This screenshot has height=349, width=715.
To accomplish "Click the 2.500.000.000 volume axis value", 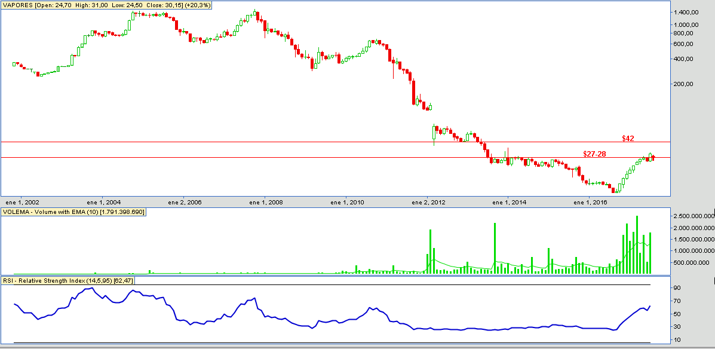I will coord(693,216).
